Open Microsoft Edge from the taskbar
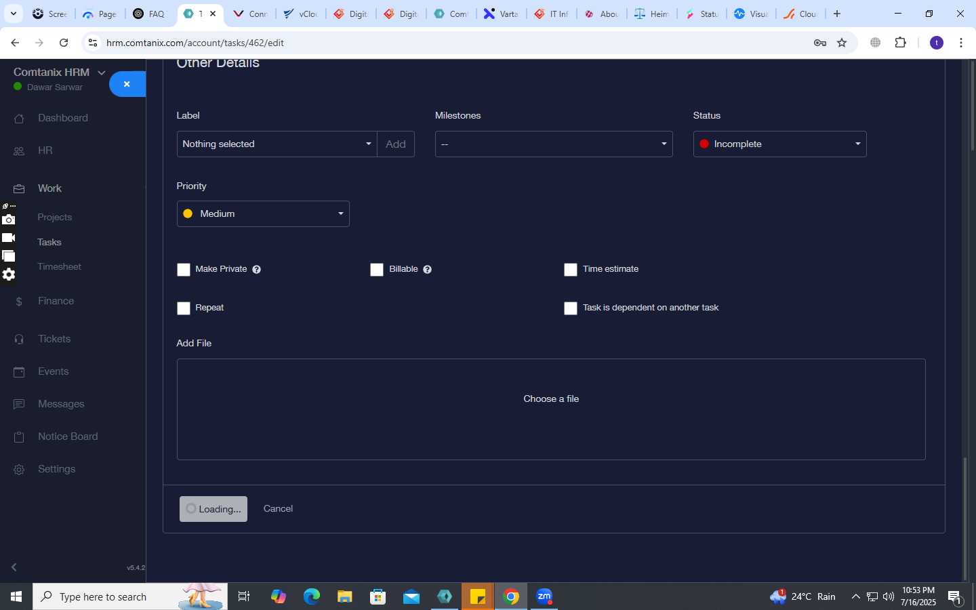 click(x=311, y=596)
